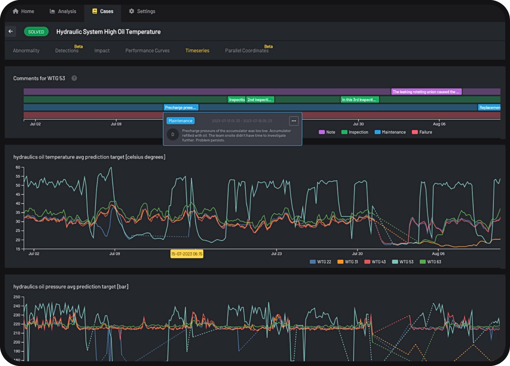Viewport: 510px width, 366px height.
Task: Open the Performance Curves tab
Action: (x=147, y=51)
